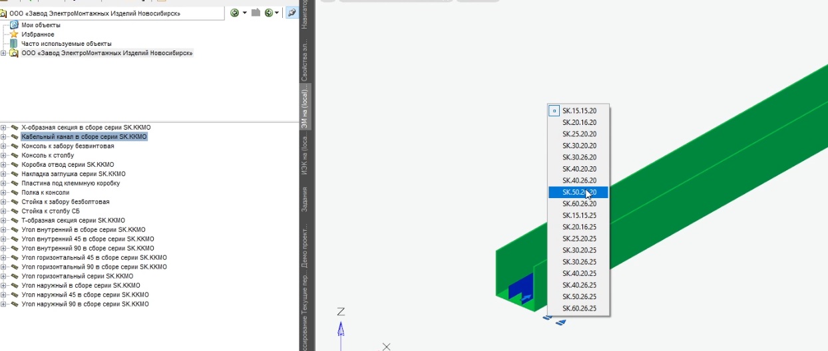Viewport: 828px width, 351px height.
Task: Choose SK.40.26.25 from the size menu
Action: click(578, 285)
